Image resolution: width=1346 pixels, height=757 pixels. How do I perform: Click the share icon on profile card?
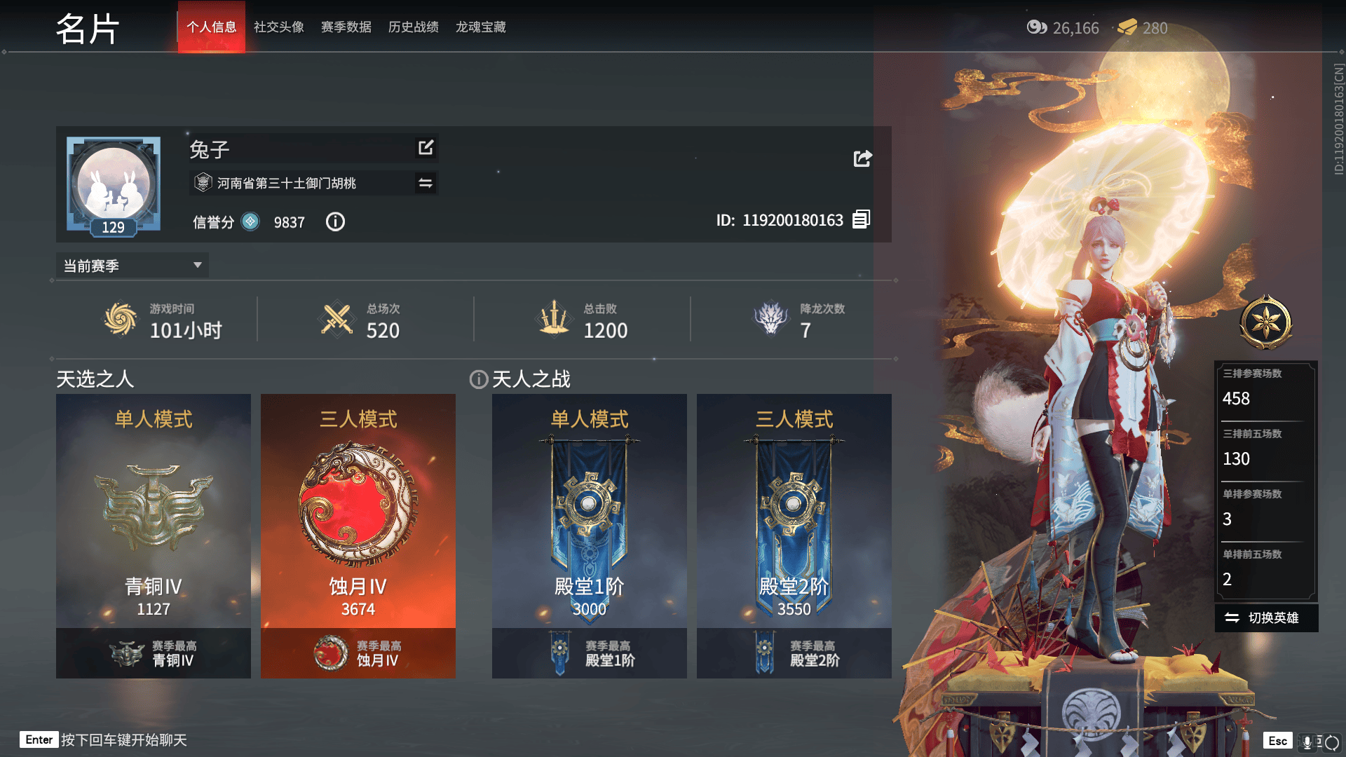[862, 158]
